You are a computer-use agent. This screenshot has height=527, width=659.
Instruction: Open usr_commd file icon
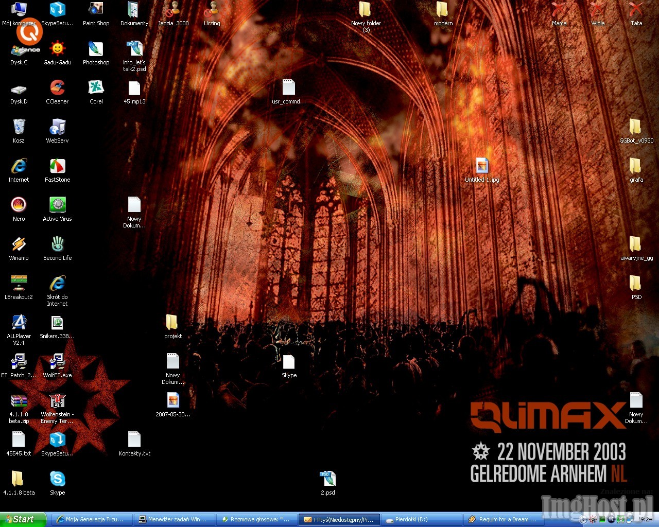[289, 92]
